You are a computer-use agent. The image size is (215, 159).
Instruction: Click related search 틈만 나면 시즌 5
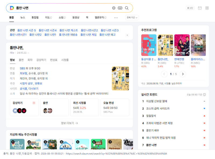pos(27,30)
